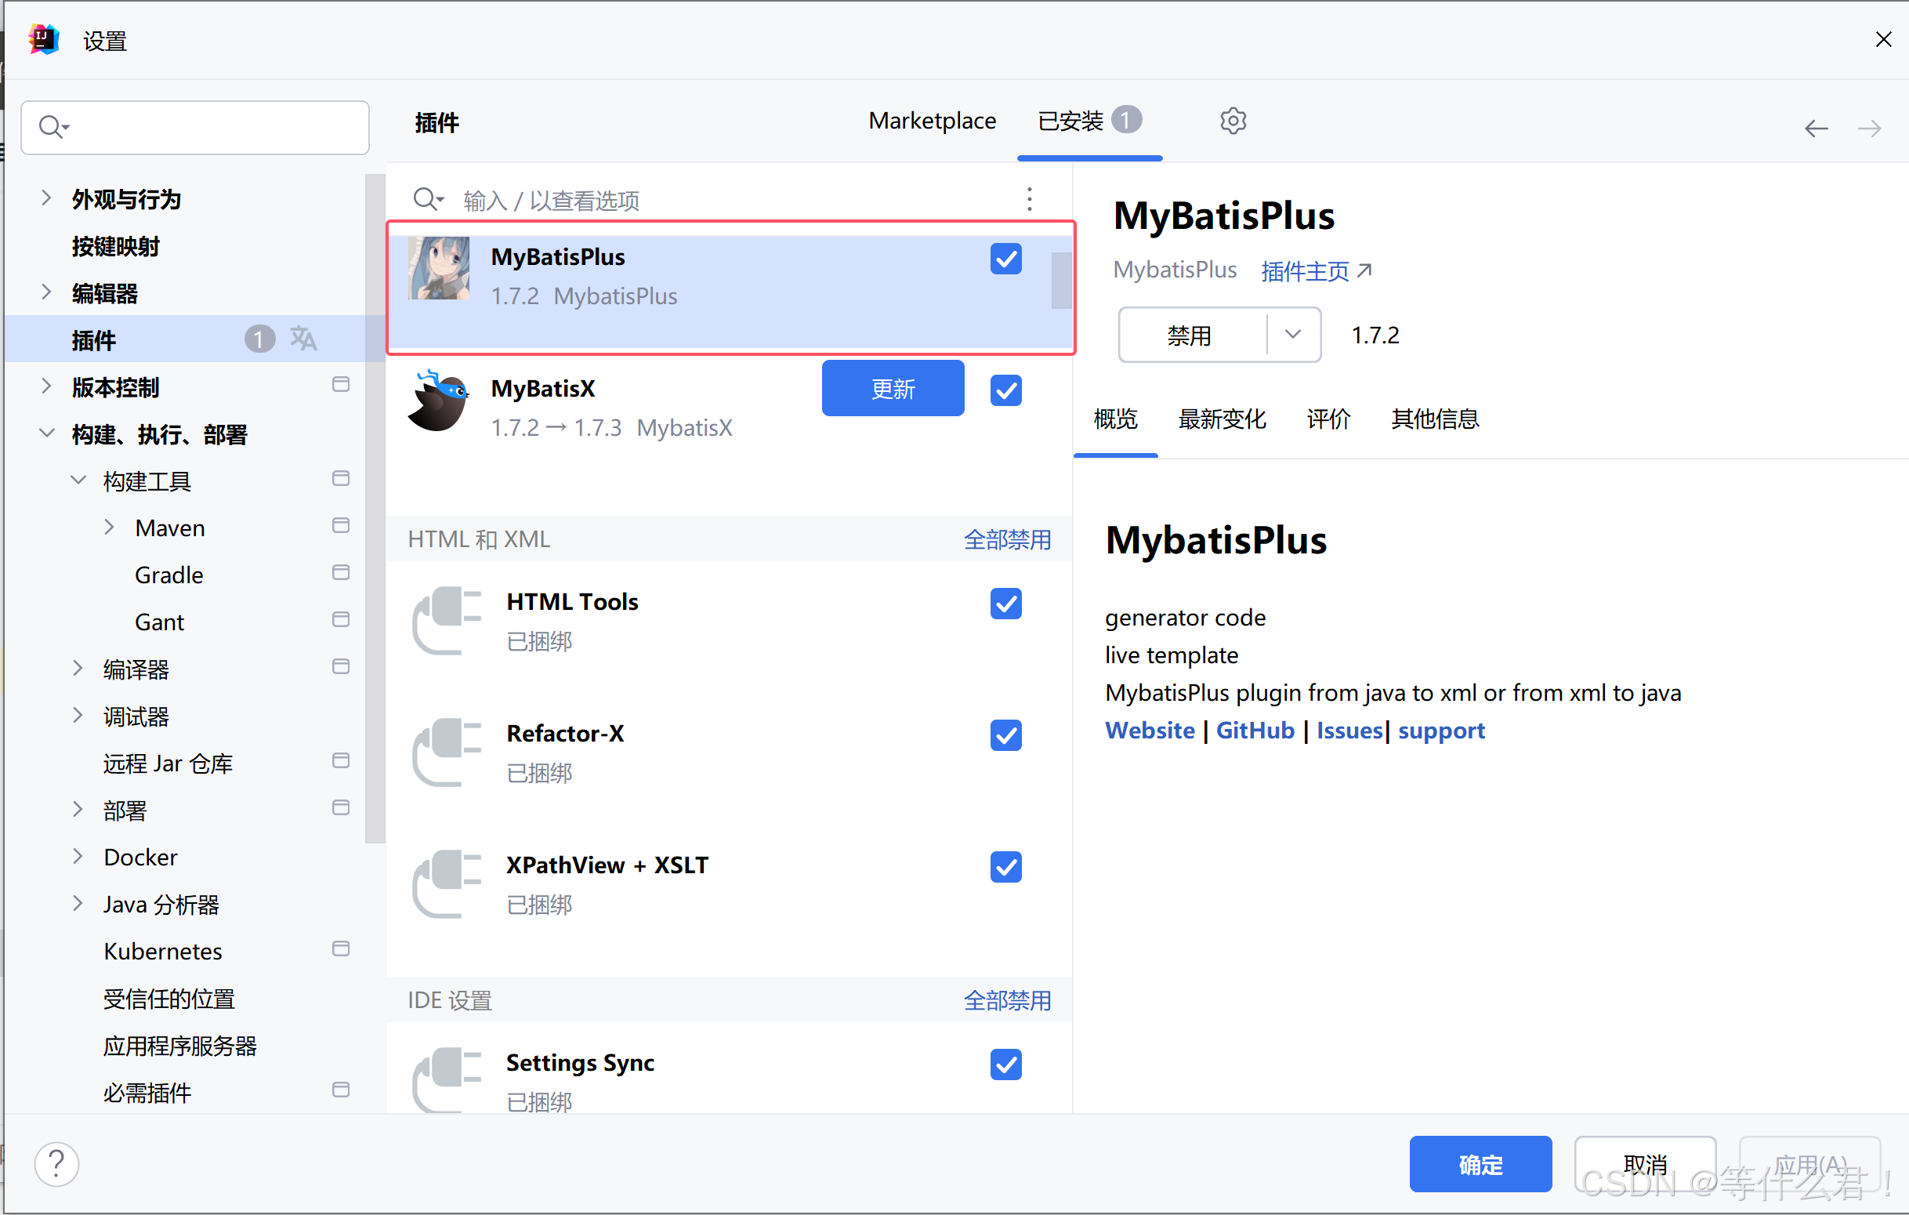The height and width of the screenshot is (1215, 1909).
Task: Click the back navigation arrow
Action: pos(1816,129)
